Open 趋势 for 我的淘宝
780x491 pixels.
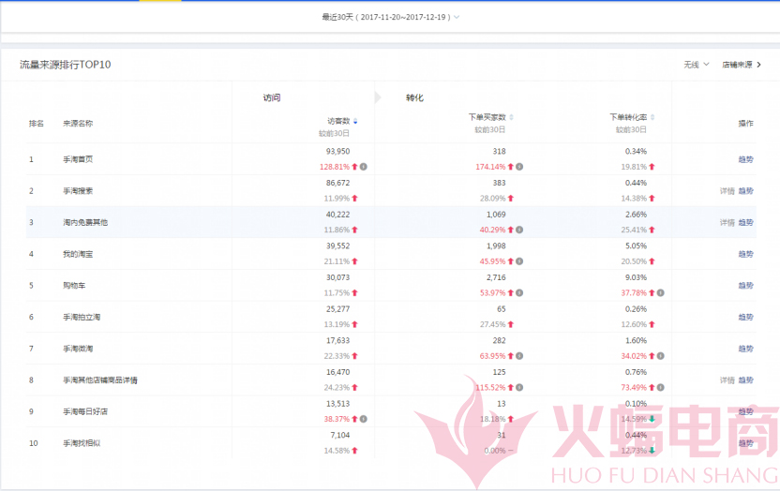tap(745, 254)
